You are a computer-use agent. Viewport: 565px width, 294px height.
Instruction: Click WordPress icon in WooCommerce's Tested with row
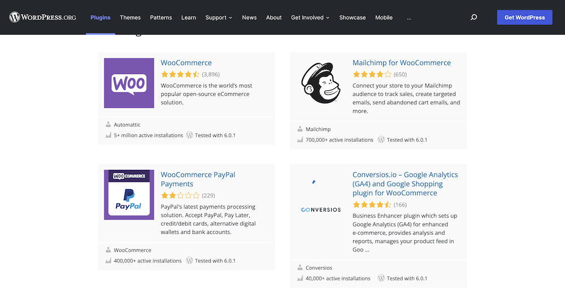click(189, 135)
